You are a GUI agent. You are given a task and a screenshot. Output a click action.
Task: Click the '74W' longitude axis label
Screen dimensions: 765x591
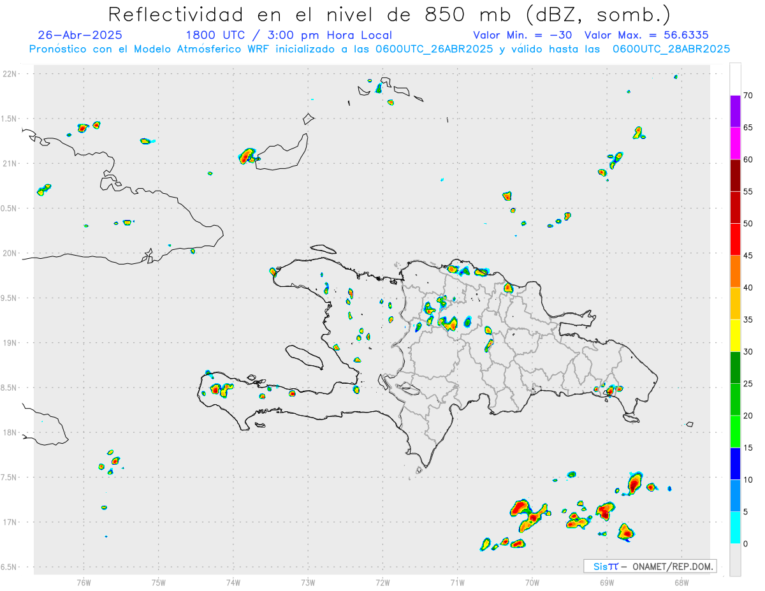pyautogui.click(x=233, y=582)
